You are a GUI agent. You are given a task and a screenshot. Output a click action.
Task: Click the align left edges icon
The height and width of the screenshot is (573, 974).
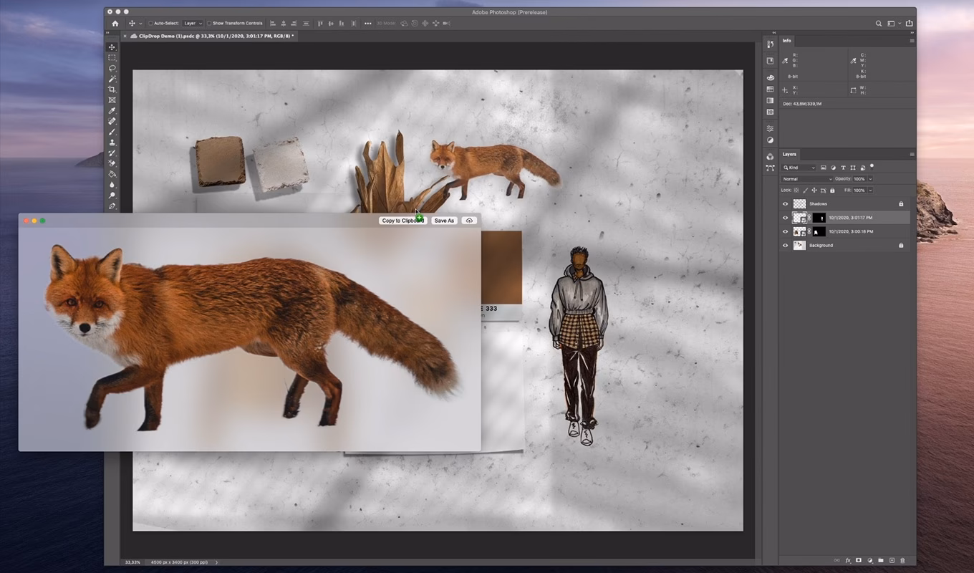pyautogui.click(x=274, y=24)
